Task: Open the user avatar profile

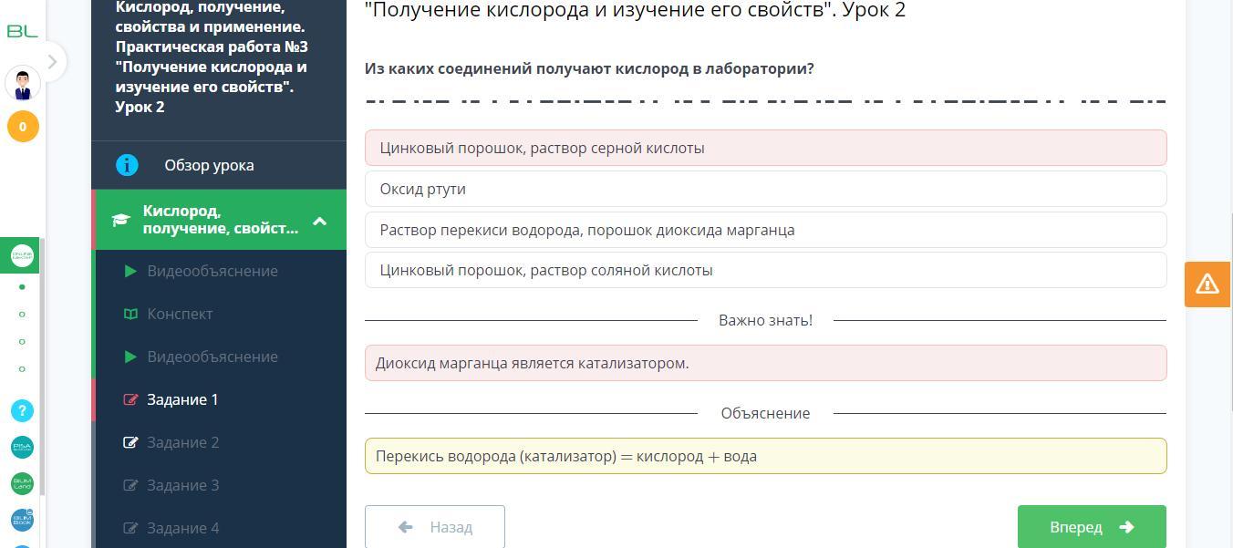Action: [23, 84]
